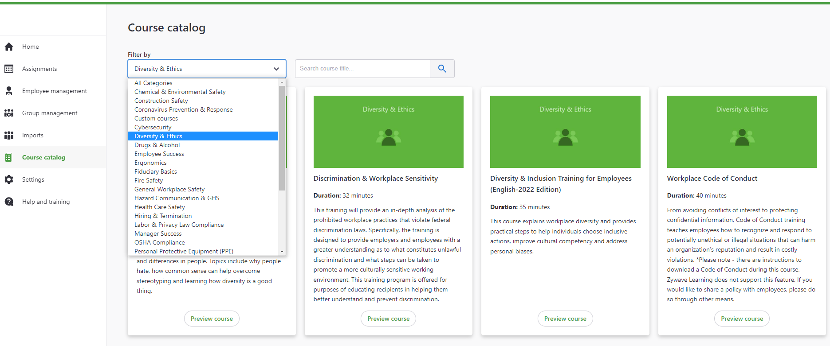The width and height of the screenshot is (830, 346).
Task: Click the search course title field
Action: click(x=362, y=69)
